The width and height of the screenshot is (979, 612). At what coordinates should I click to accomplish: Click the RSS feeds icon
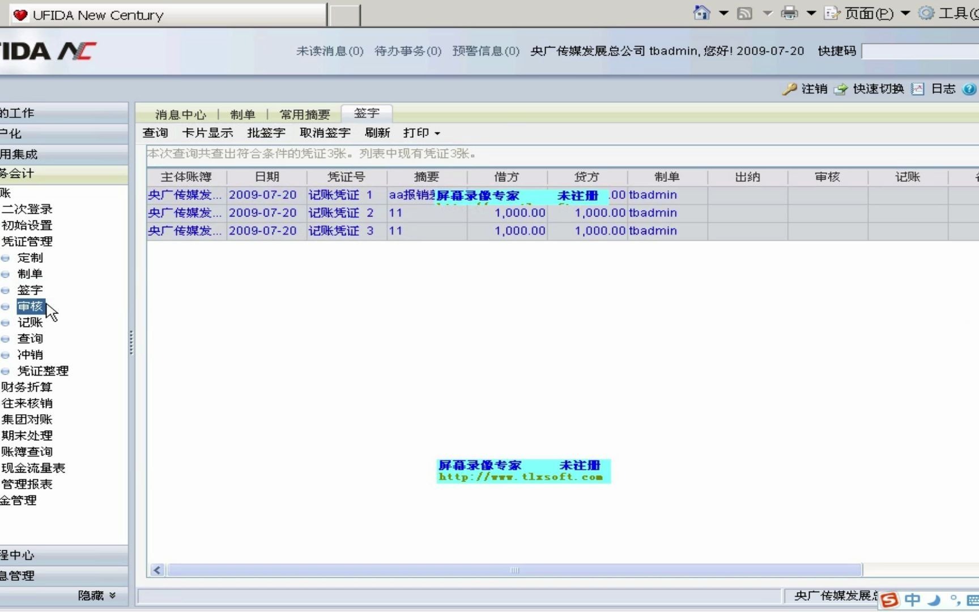pos(744,13)
